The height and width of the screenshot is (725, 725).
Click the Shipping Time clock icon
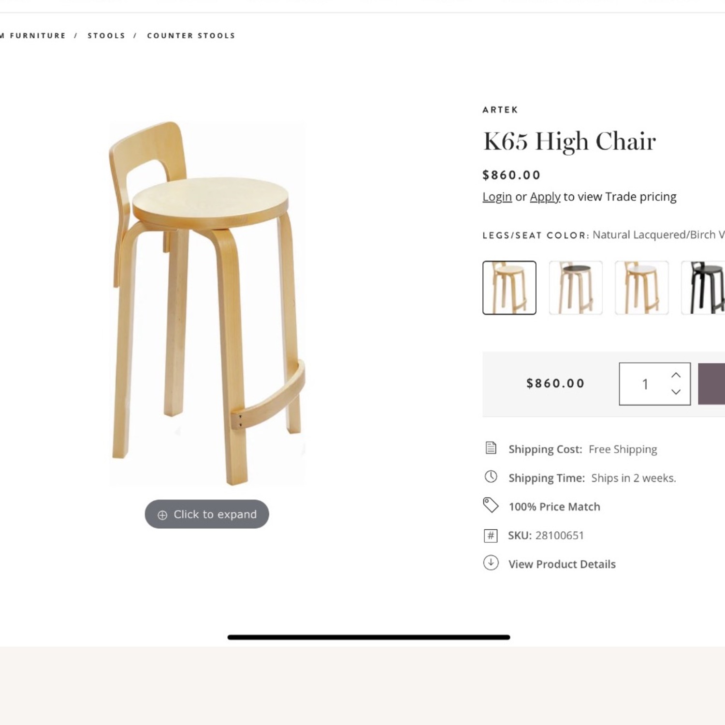(x=491, y=477)
